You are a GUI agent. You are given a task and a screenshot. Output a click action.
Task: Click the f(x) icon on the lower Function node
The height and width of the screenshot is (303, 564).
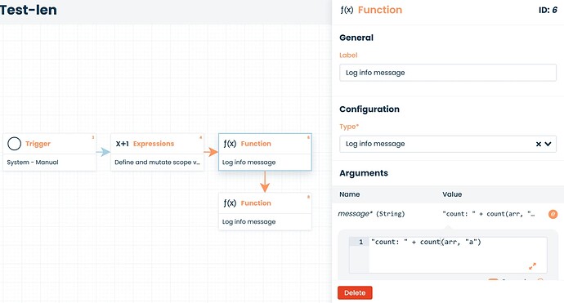click(x=230, y=203)
